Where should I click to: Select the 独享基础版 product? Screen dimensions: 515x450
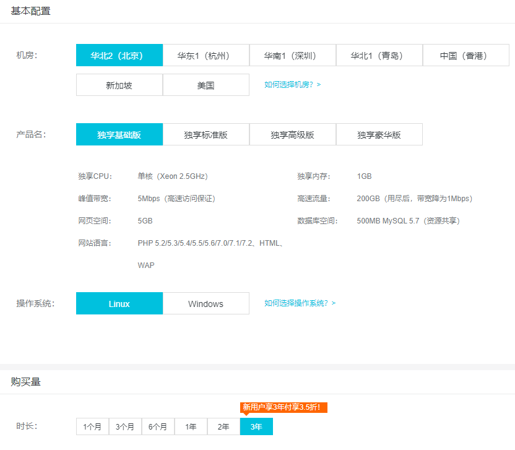pyautogui.click(x=119, y=134)
